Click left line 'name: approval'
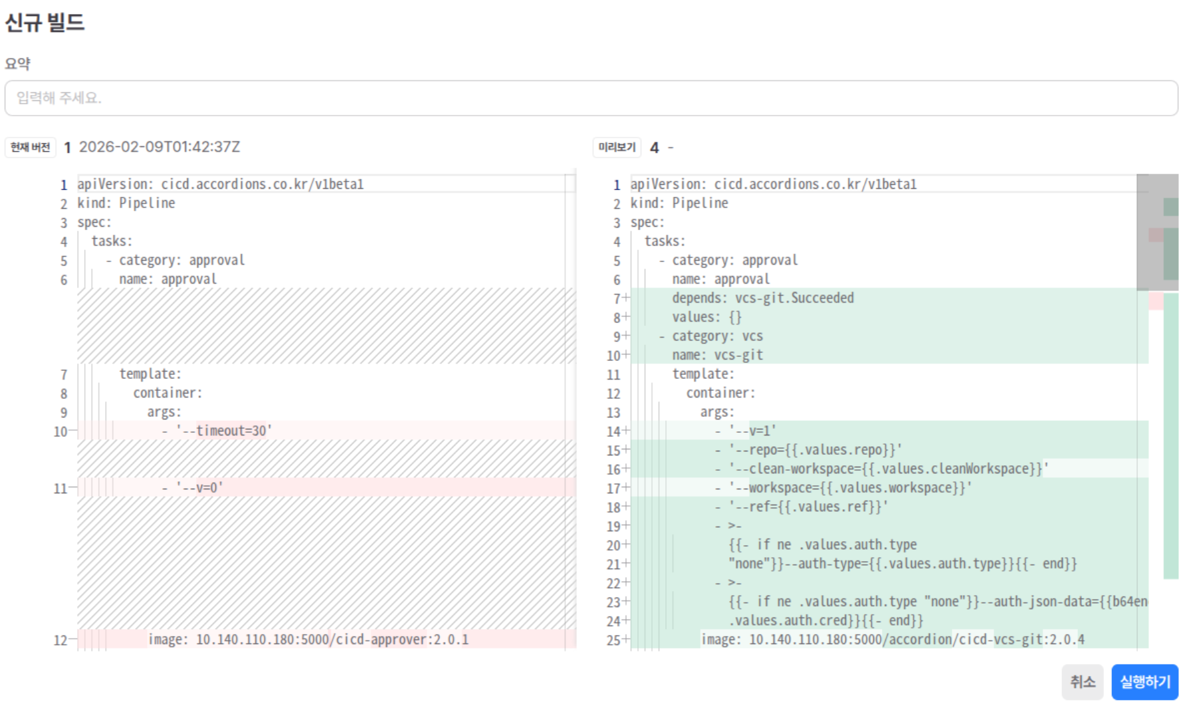The image size is (1183, 706). (168, 279)
